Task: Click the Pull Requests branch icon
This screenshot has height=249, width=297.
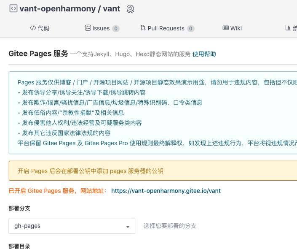Action: tap(143, 28)
